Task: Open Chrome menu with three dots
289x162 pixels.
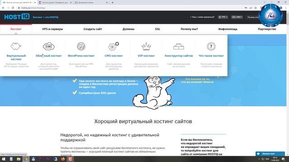Action: point(286,8)
